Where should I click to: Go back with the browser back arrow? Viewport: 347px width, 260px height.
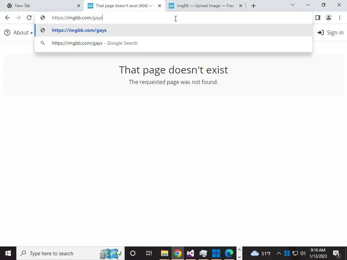tap(7, 18)
